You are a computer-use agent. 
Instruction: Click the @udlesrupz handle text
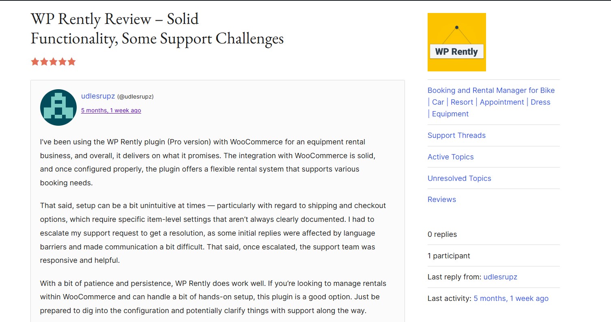[x=136, y=97]
